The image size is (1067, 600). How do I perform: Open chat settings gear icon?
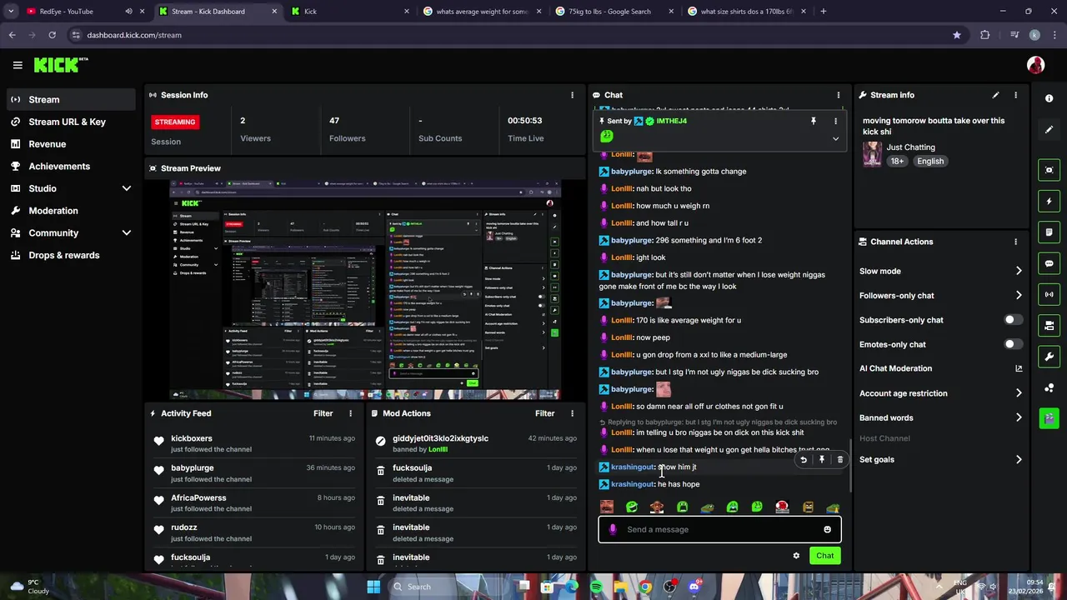[x=796, y=556]
